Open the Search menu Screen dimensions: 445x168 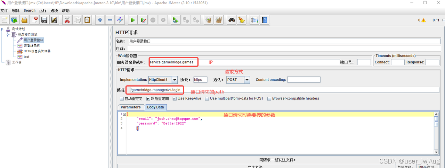pyautogui.click(x=30, y=10)
